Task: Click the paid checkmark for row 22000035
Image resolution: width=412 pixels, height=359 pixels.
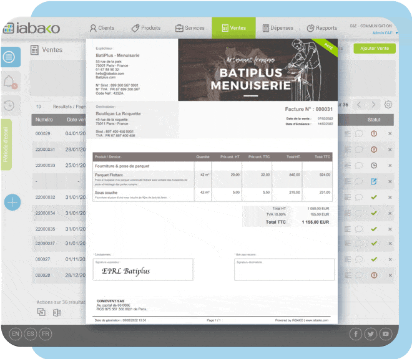Action: (x=374, y=229)
